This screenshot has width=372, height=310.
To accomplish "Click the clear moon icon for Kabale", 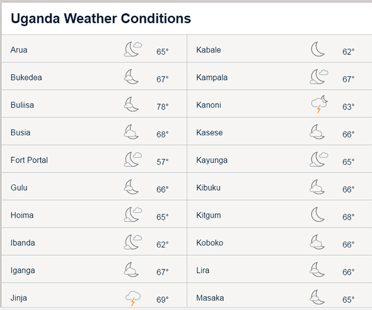I will 318,49.
